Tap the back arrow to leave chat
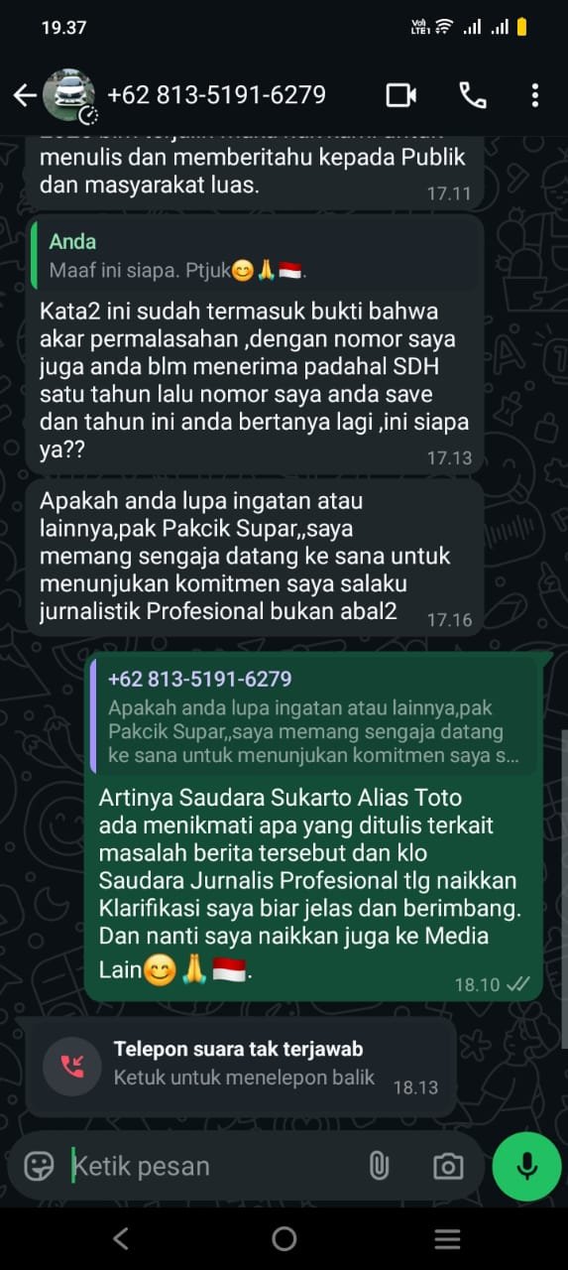Image resolution: width=568 pixels, height=1270 pixels. [x=24, y=95]
